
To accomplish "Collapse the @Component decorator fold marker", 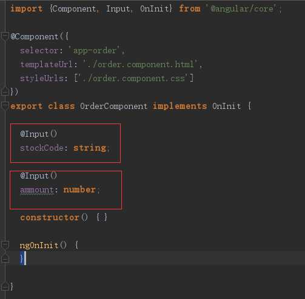I will (5, 36).
